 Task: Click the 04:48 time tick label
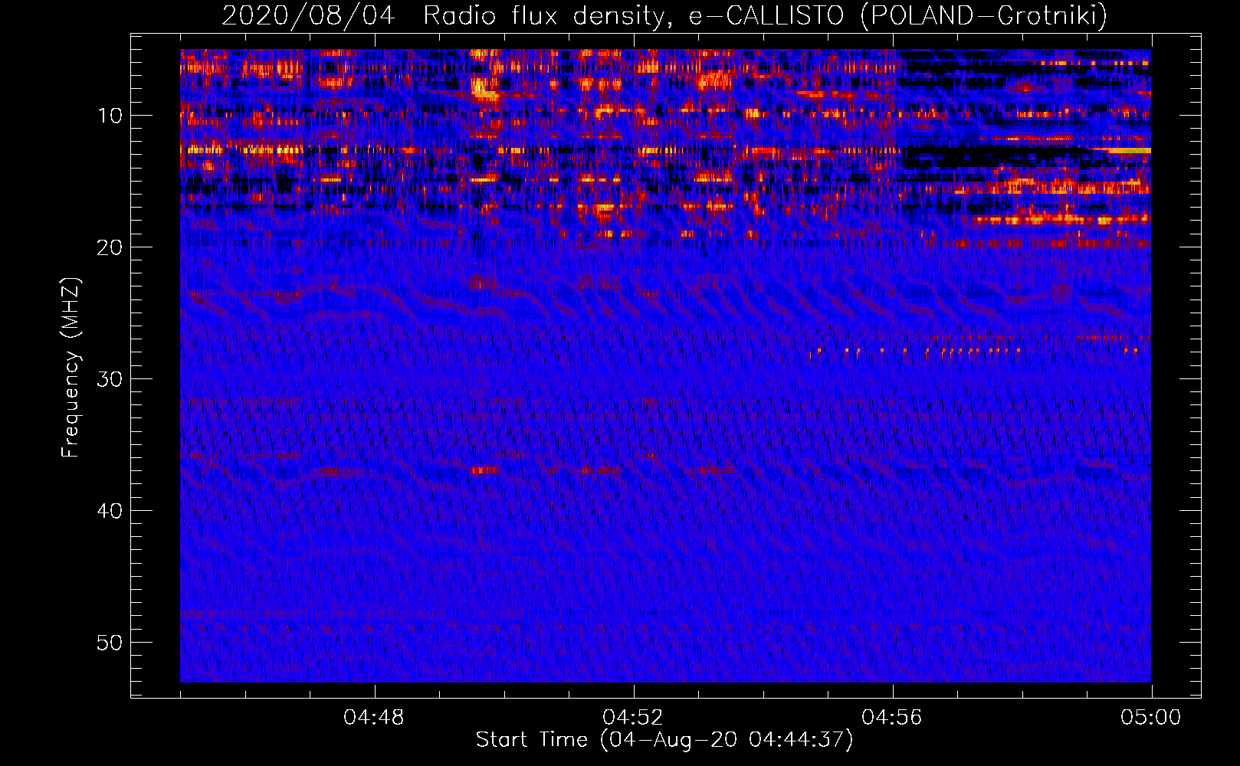pyautogui.click(x=374, y=718)
